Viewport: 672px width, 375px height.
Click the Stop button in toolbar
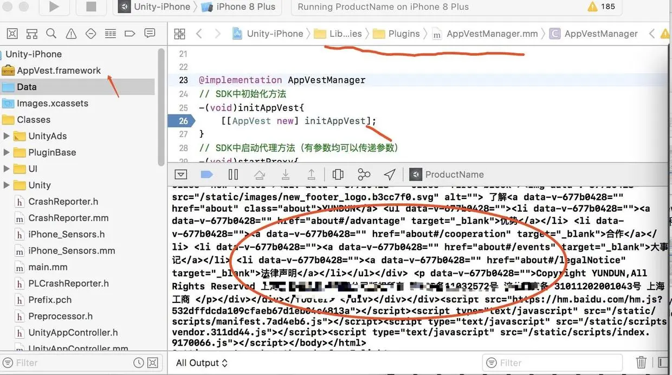click(x=91, y=7)
